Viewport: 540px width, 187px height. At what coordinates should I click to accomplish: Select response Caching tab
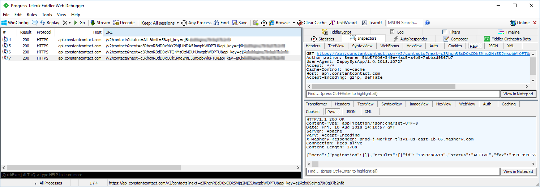[x=509, y=104]
